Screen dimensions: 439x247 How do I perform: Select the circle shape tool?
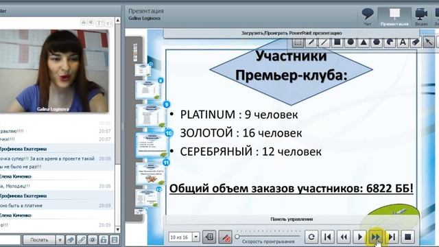[x=351, y=43]
